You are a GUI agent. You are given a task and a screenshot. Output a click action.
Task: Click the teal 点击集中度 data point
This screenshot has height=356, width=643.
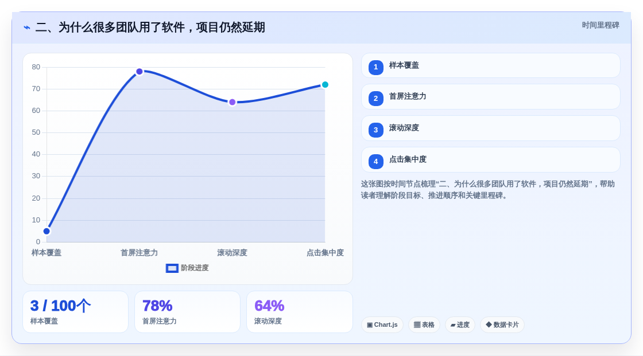click(325, 85)
